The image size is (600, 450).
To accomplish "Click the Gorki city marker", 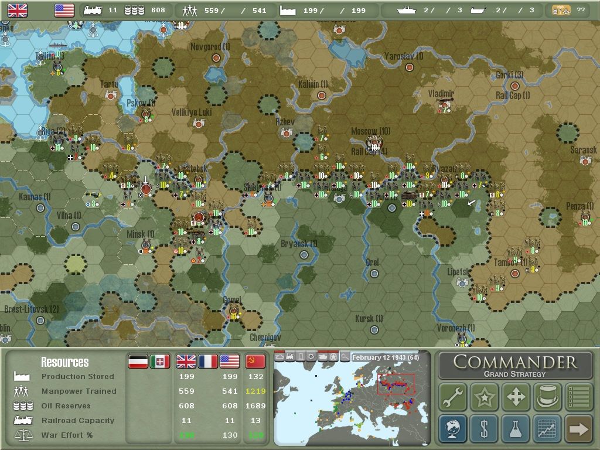I will (515, 86).
